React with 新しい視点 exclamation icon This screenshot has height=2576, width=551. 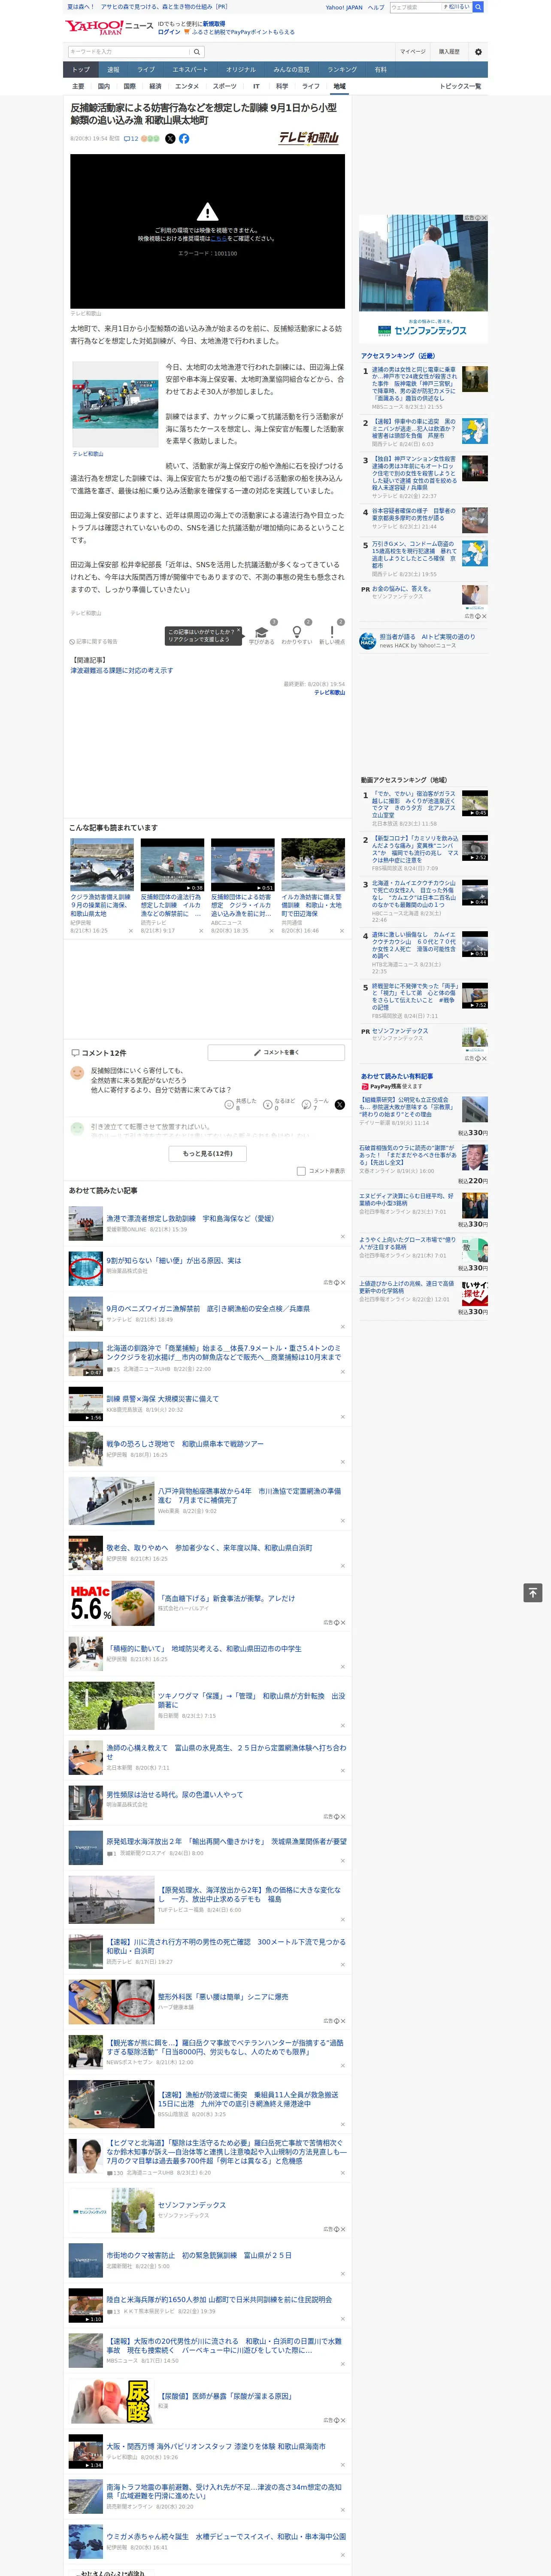pos(332,633)
